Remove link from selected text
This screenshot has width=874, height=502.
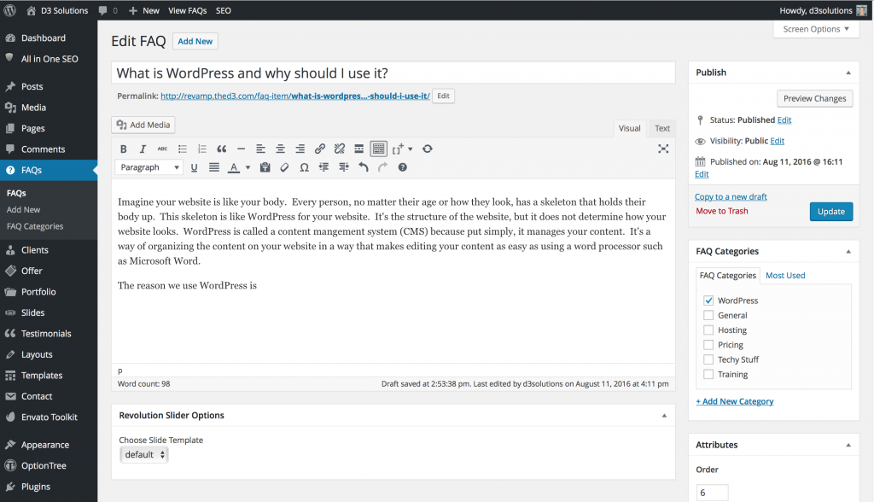[x=340, y=149]
